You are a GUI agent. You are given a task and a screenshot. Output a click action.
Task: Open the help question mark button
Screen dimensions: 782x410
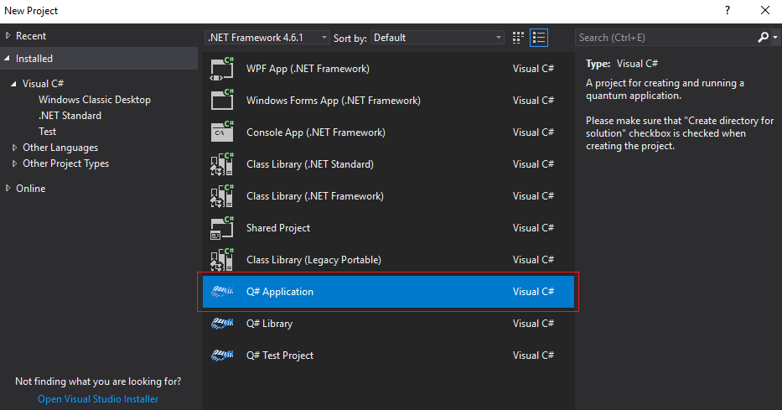point(728,10)
